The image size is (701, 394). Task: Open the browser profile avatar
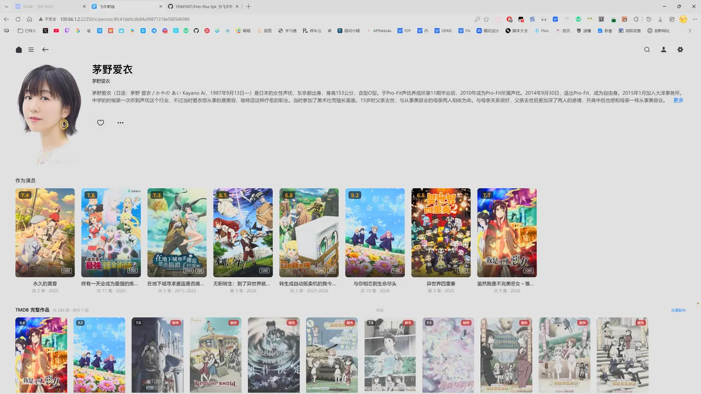click(x=683, y=19)
